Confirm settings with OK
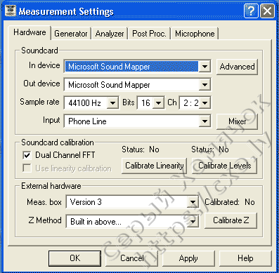 point(75,258)
